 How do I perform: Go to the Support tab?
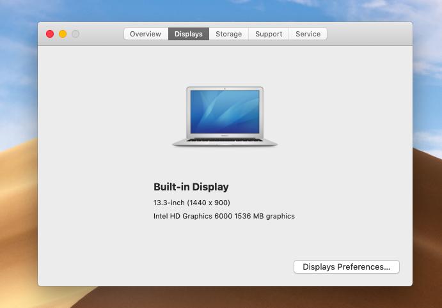[269, 34]
